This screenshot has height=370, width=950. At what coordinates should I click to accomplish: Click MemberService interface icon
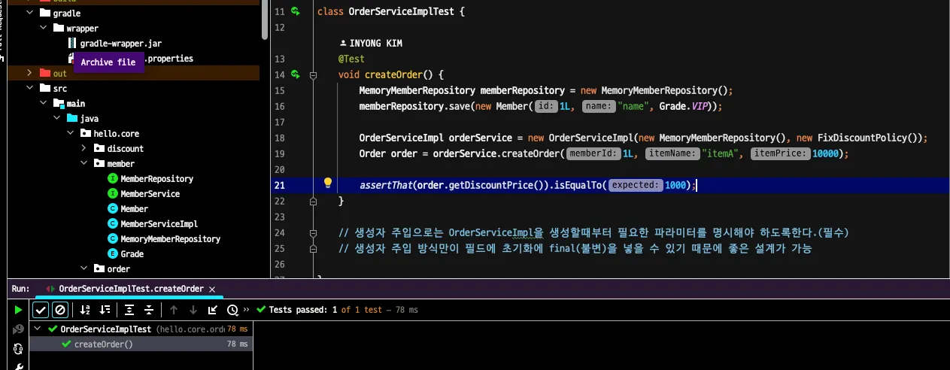pos(113,193)
